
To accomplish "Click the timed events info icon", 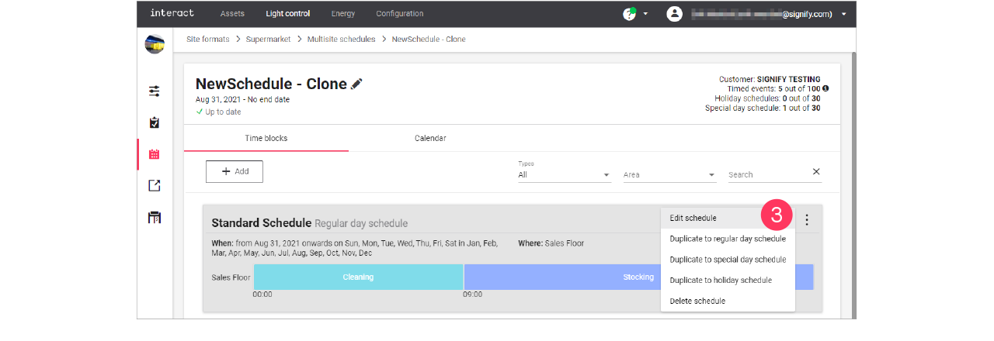I will coord(825,88).
